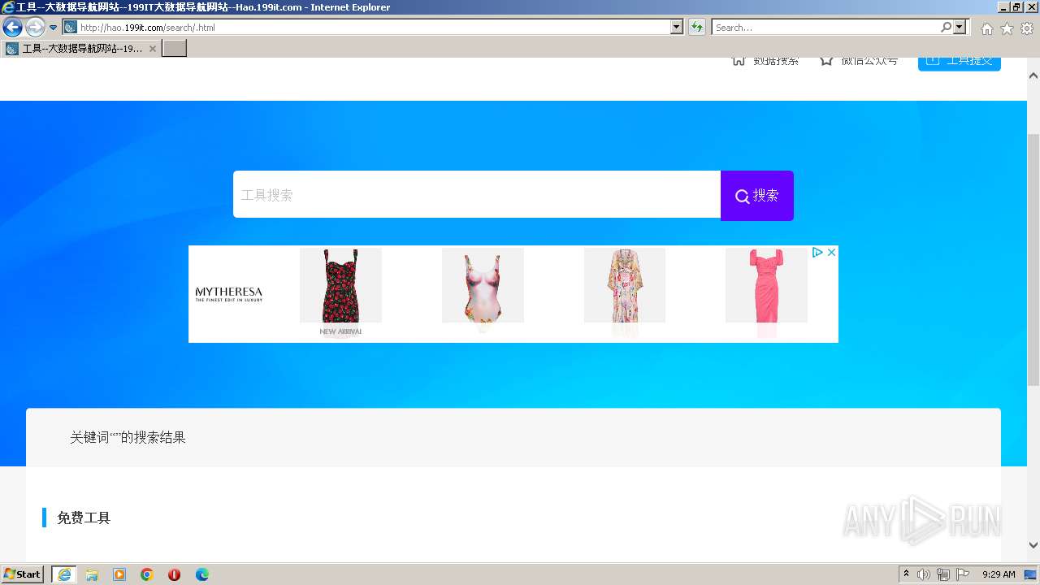This screenshot has width=1040, height=585.
Task: Open the Chrome taskbar icon
Action: pos(147,574)
